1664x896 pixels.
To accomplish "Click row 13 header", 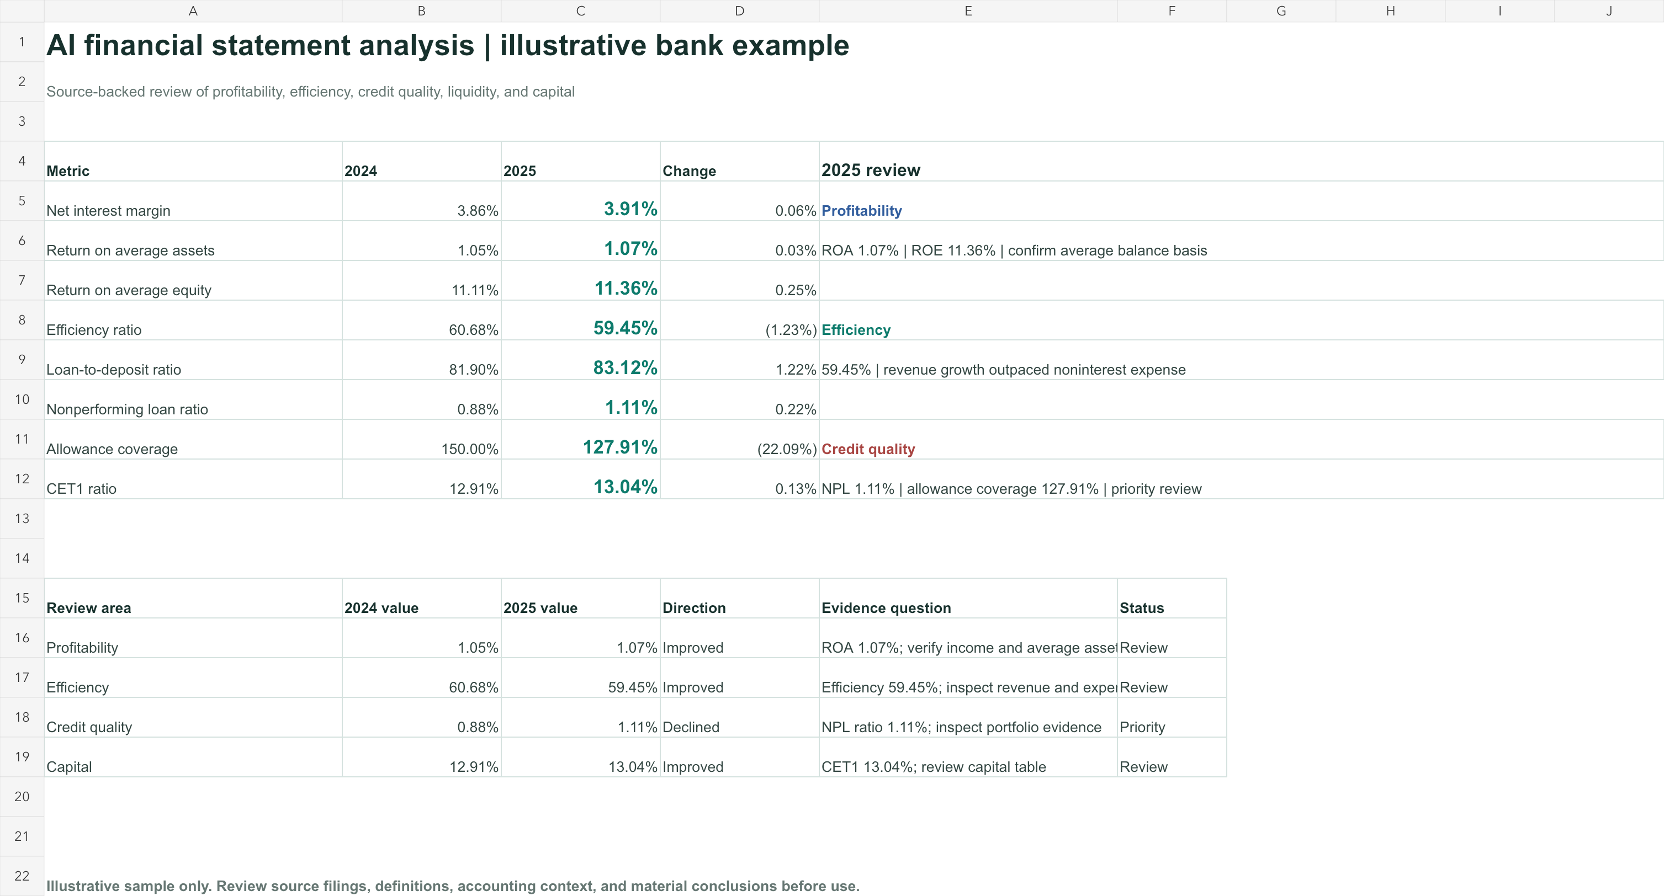I will tap(22, 519).
